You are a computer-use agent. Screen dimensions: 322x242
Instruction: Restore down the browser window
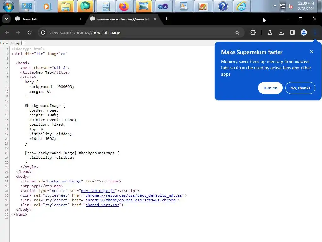pos(300,19)
